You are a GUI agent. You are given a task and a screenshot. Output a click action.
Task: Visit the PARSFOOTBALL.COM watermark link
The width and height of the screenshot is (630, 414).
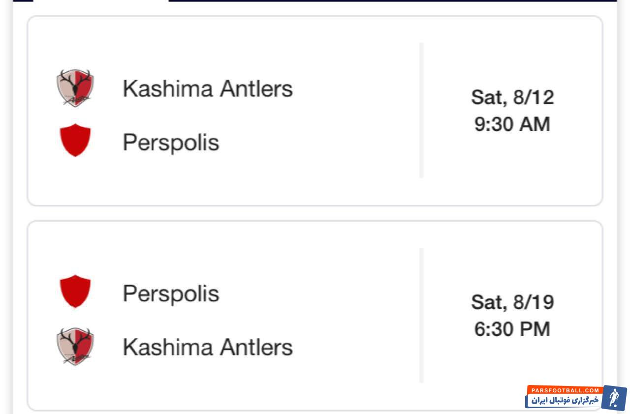[565, 390]
